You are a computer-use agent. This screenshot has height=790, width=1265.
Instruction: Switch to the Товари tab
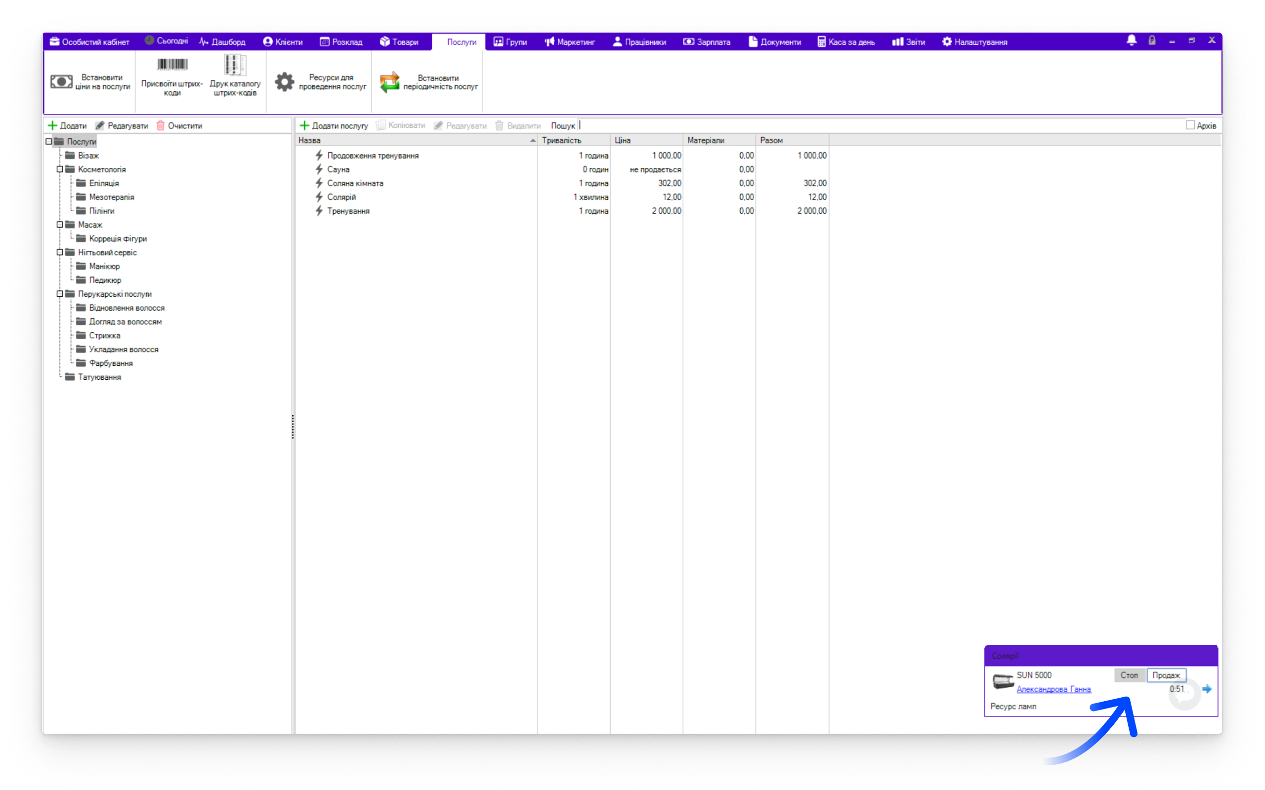tap(399, 42)
